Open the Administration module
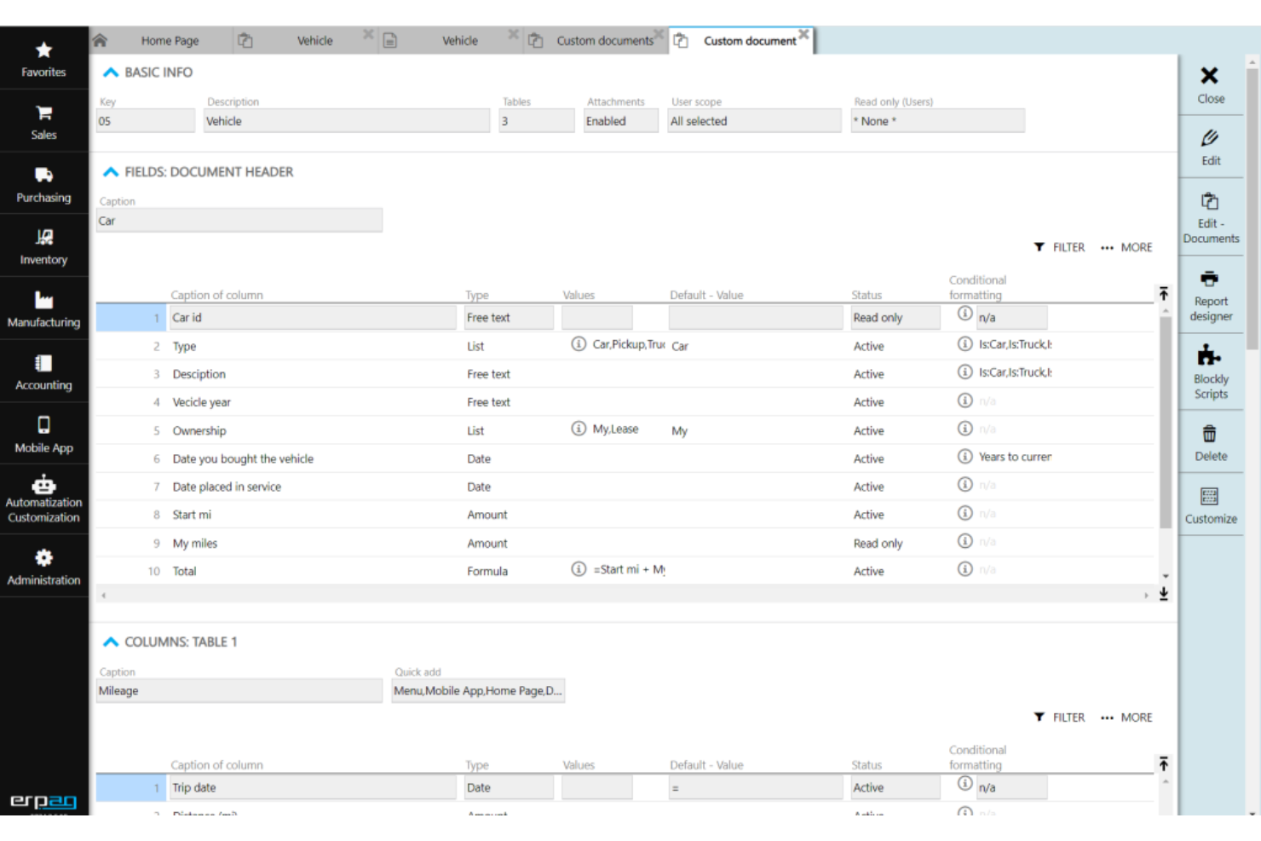The height and width of the screenshot is (841, 1261). [43, 567]
